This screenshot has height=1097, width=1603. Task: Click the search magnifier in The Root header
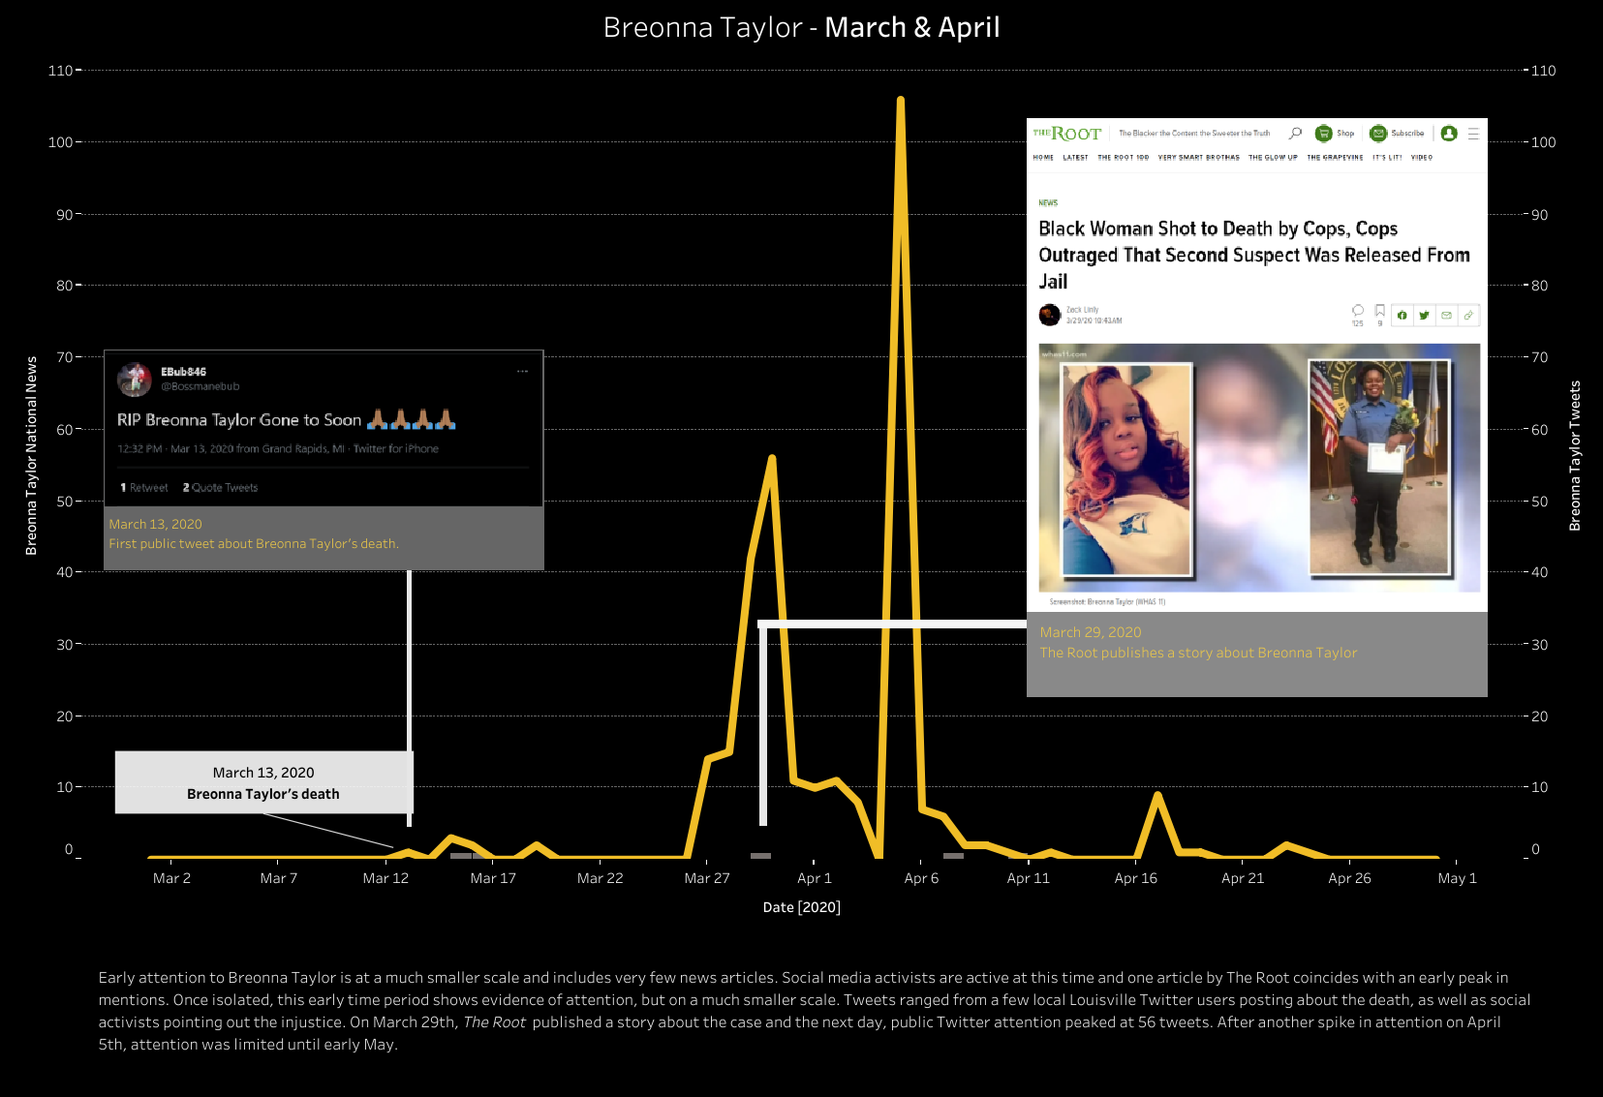pyautogui.click(x=1295, y=133)
